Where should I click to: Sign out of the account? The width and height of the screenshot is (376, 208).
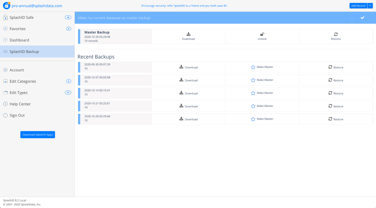[x=17, y=115]
